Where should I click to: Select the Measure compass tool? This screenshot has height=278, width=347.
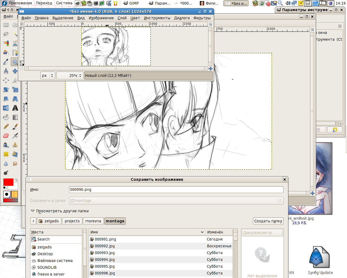pos(6,71)
